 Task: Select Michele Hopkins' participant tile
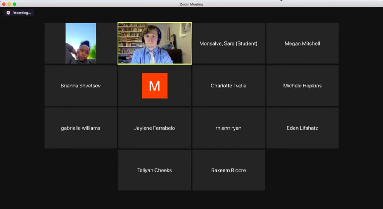pyautogui.click(x=302, y=86)
